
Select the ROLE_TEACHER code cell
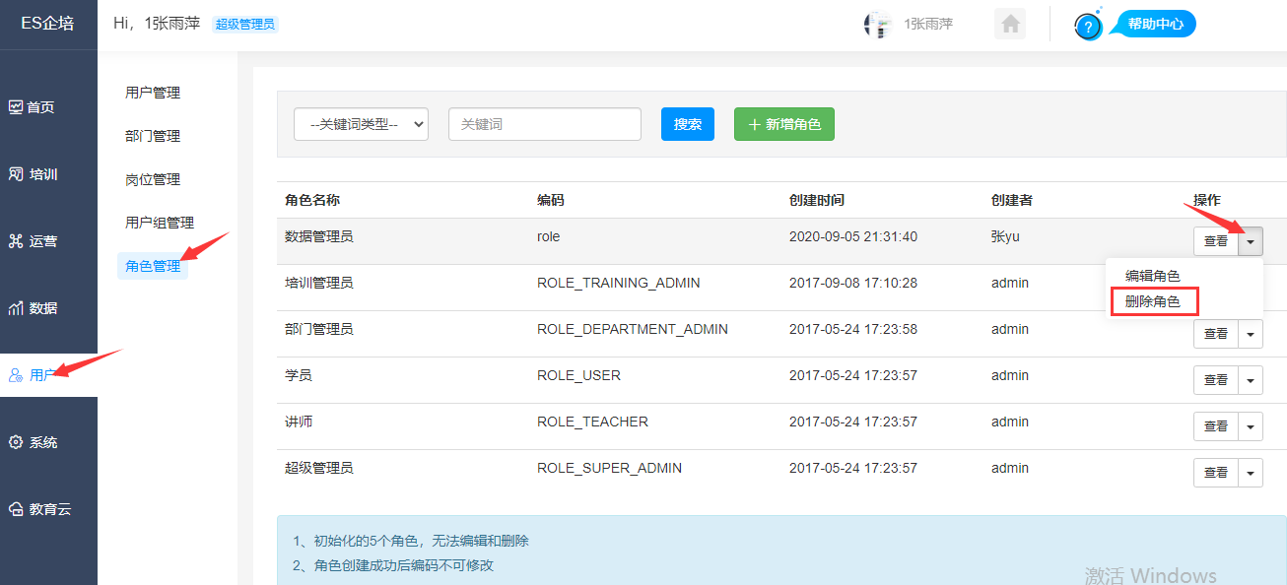click(x=593, y=422)
